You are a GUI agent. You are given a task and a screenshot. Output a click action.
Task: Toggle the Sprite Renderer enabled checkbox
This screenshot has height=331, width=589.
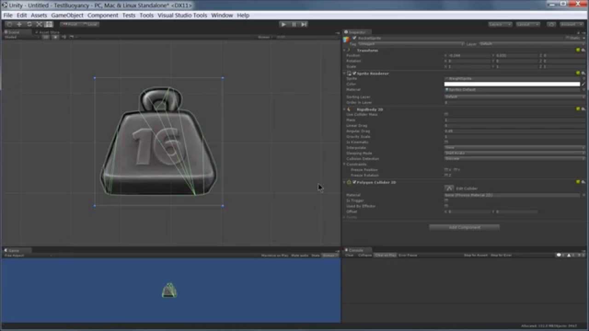coord(354,73)
